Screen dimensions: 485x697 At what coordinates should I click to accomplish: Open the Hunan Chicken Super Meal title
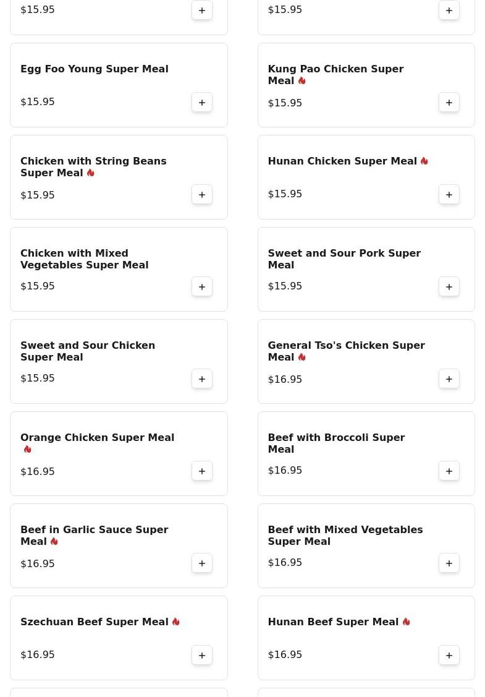point(342,161)
